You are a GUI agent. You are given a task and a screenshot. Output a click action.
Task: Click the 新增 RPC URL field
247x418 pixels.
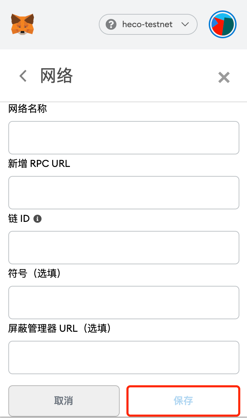click(x=123, y=192)
